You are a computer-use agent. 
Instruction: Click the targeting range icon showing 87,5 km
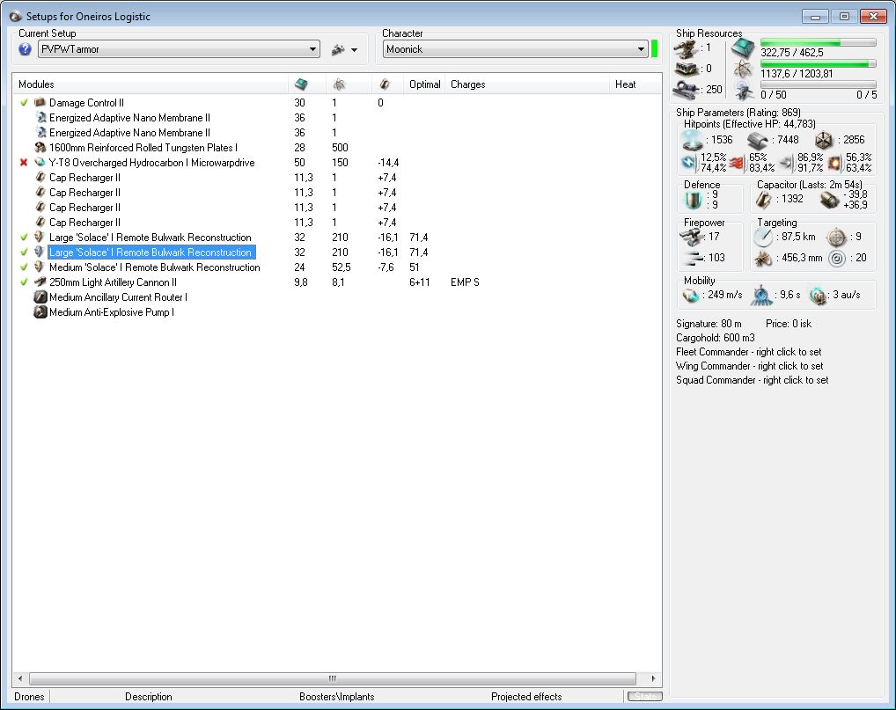[763, 237]
